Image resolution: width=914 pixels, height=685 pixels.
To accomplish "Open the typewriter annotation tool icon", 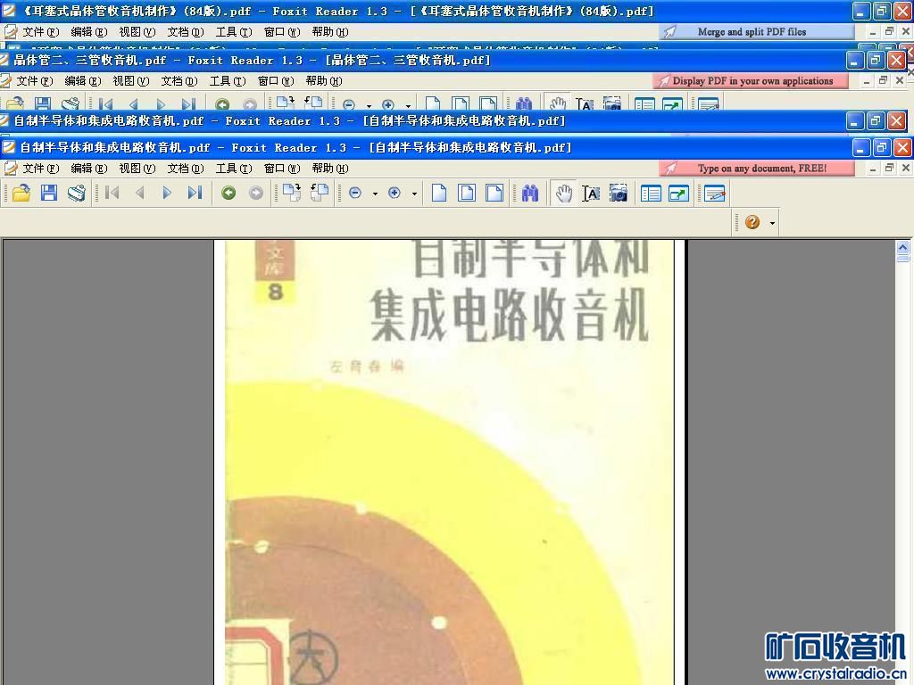I will 715,193.
